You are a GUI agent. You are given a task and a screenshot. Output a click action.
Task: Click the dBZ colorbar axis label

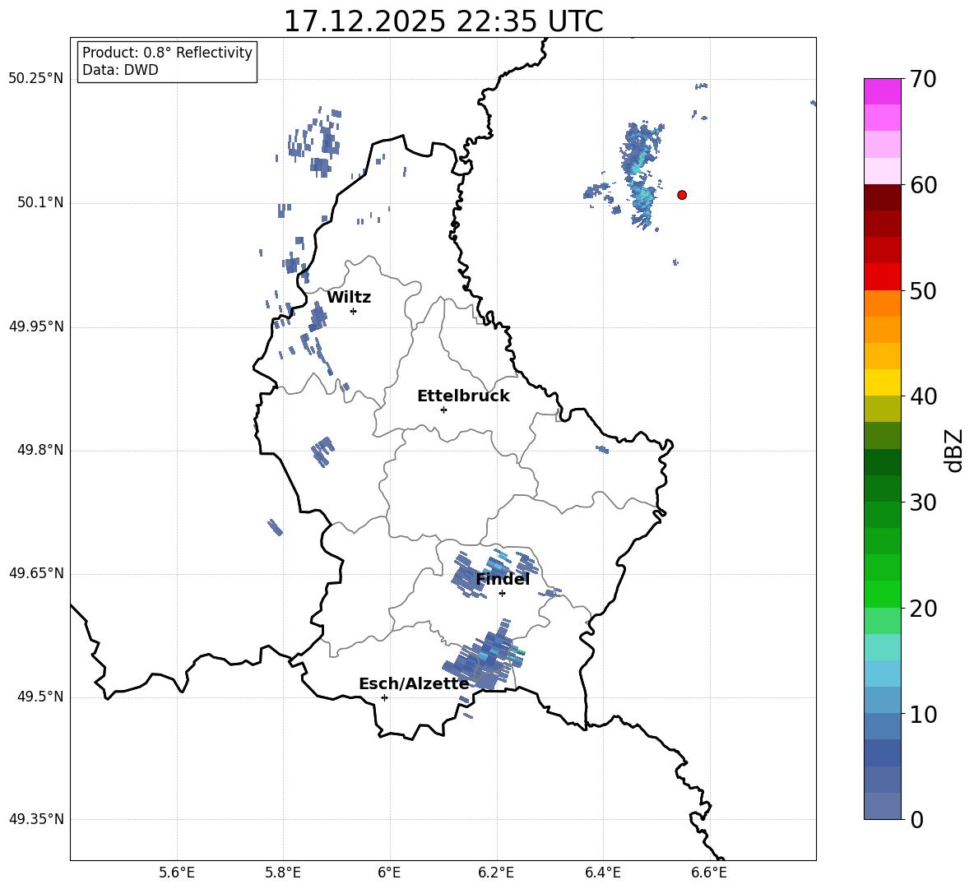pyautogui.click(x=955, y=450)
